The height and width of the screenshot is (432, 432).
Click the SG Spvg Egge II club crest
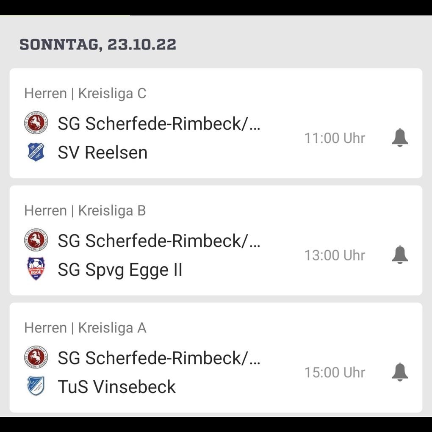coord(36,269)
